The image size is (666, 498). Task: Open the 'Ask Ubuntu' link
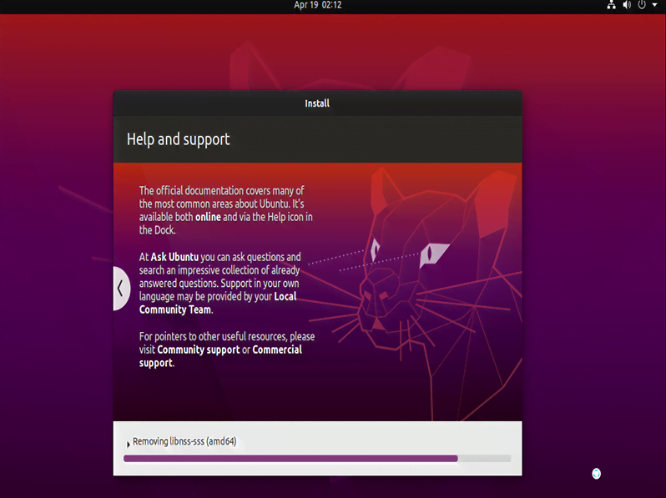click(x=174, y=257)
